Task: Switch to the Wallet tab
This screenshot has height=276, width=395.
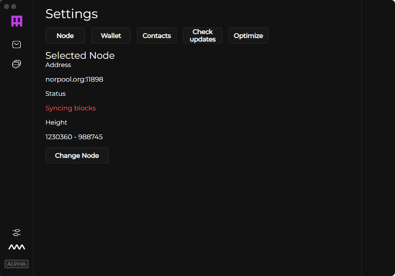Action: [111, 35]
